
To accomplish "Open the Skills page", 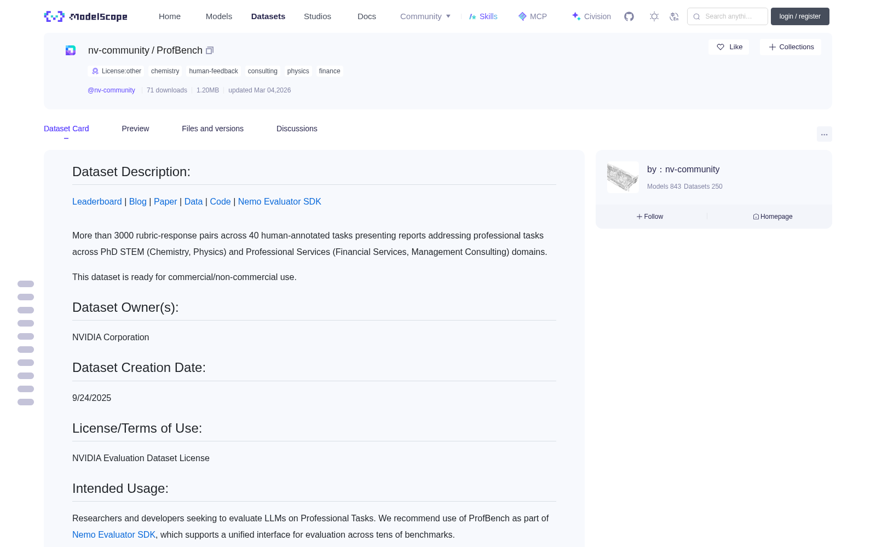I will [x=483, y=16].
